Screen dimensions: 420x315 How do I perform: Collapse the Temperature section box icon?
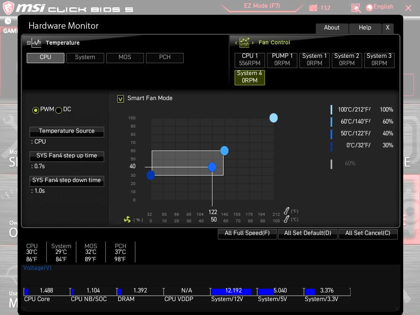(x=29, y=43)
